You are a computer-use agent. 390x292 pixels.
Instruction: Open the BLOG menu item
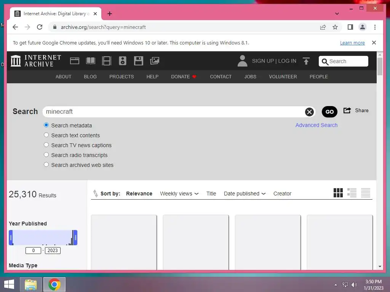[x=90, y=77]
